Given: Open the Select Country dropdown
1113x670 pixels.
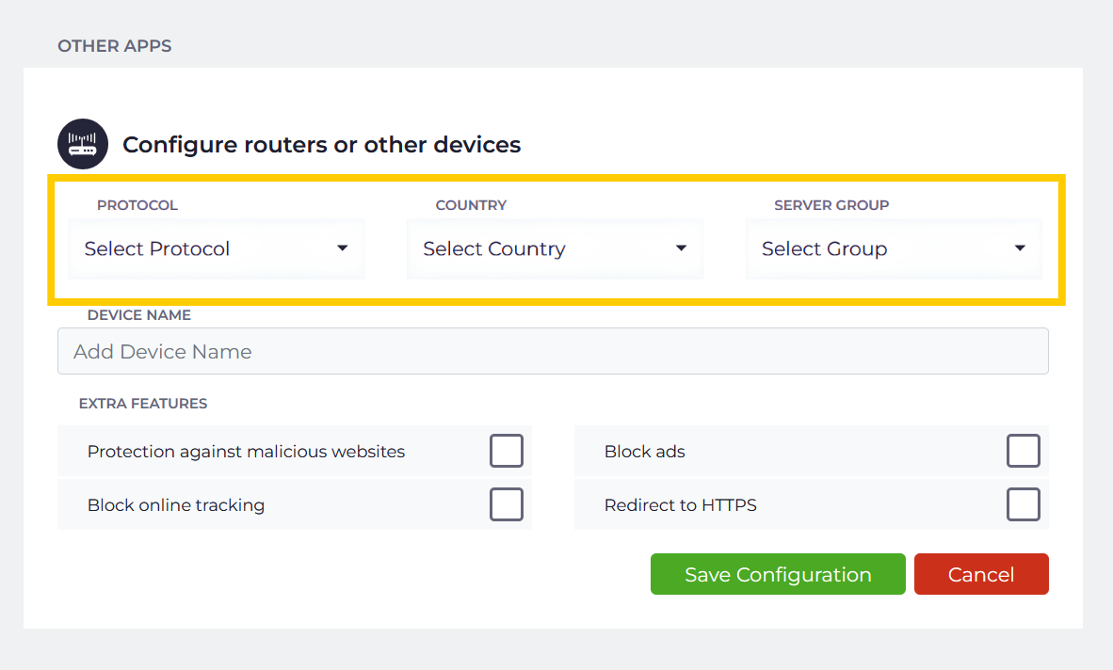Looking at the screenshot, I should (x=555, y=248).
